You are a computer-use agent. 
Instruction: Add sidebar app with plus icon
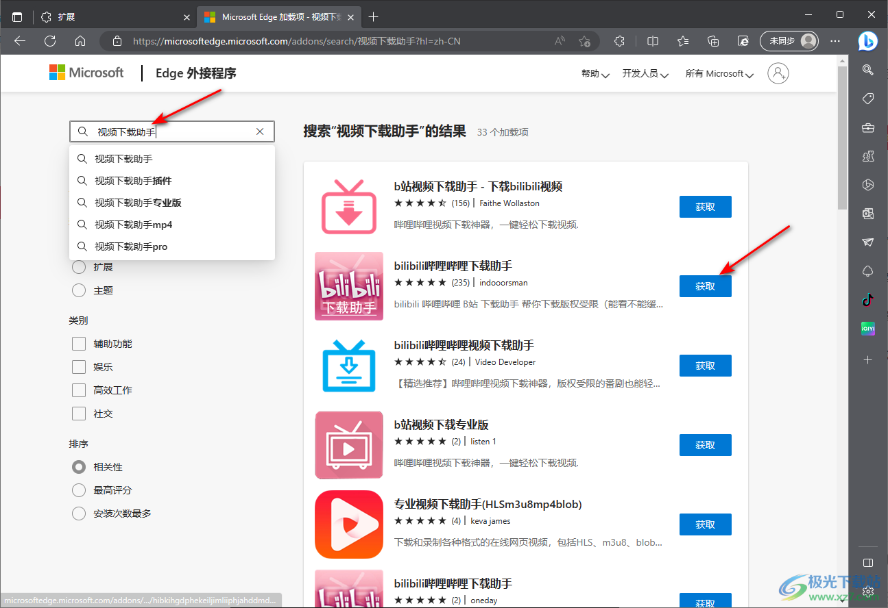868,359
